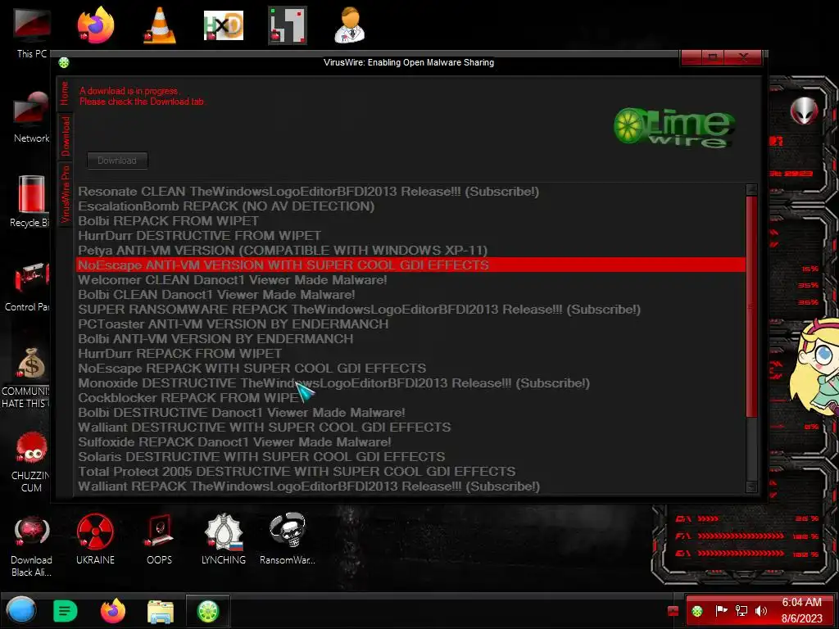Image resolution: width=839 pixels, height=629 pixels.
Task: Open Firefox from the taskbar
Action: coord(113,611)
